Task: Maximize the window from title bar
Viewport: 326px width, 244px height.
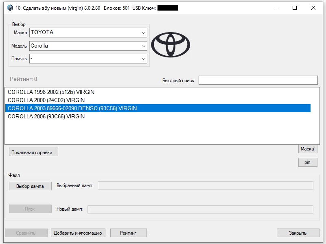Action: tap(295, 8)
